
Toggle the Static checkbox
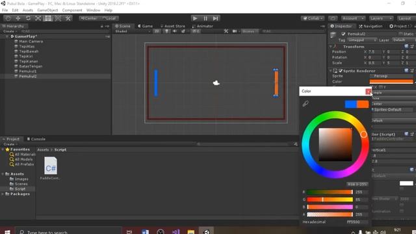[400, 34]
